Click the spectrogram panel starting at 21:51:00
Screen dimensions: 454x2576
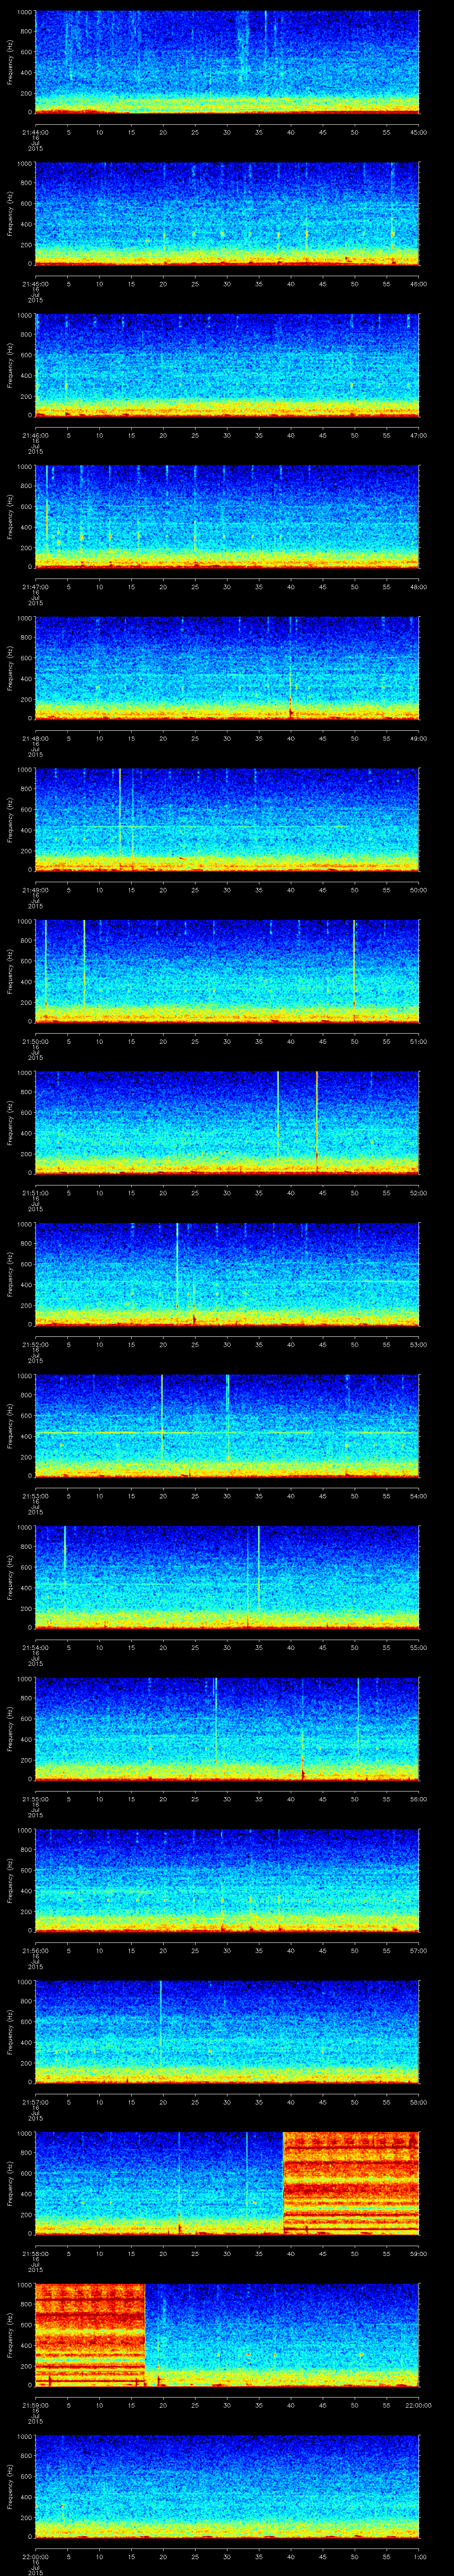[227, 1122]
